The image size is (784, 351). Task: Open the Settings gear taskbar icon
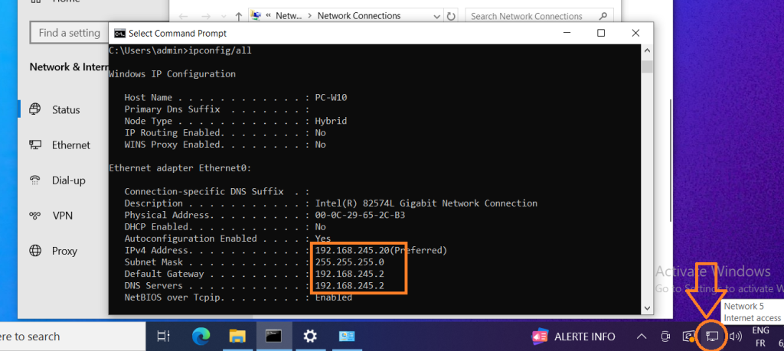tap(310, 336)
